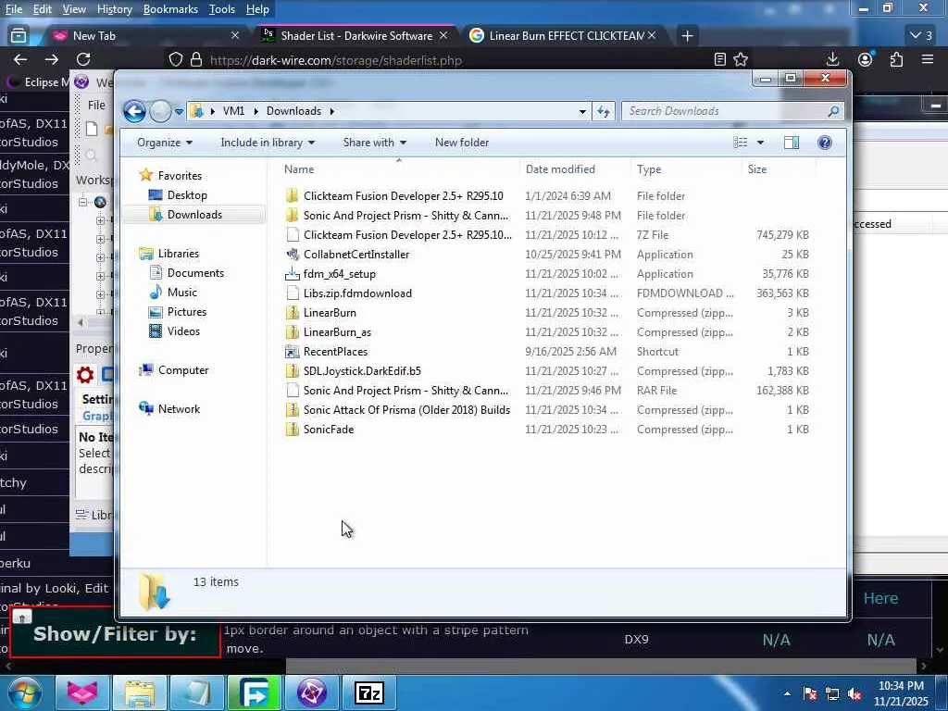The width and height of the screenshot is (948, 711).
Task: Select Desktop in Favorites
Action: tap(187, 195)
